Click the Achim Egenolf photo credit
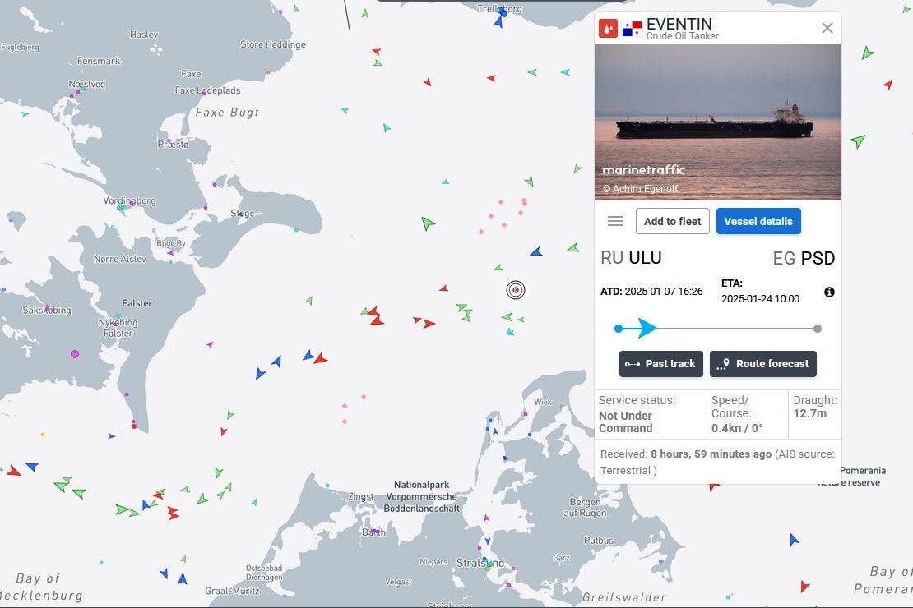 point(640,188)
